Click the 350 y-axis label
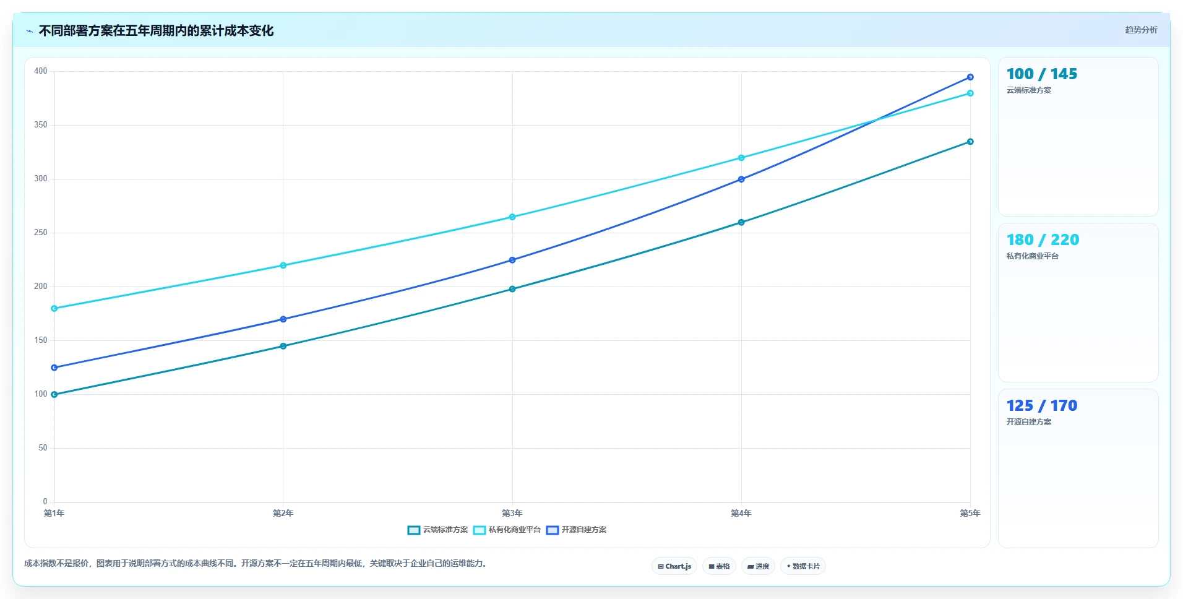 click(x=41, y=125)
